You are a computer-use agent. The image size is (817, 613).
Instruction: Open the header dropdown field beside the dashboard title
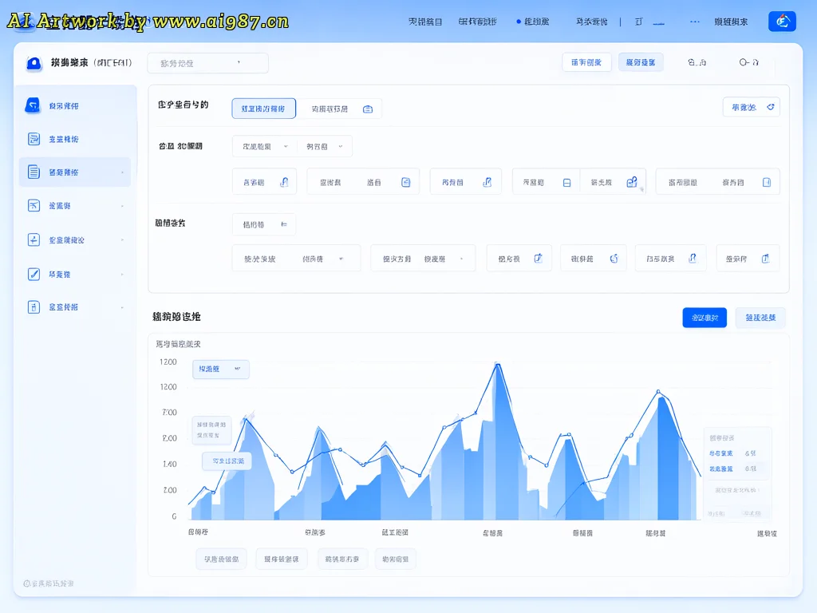coord(208,63)
